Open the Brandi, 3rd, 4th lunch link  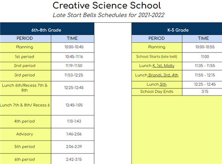coord(163,75)
